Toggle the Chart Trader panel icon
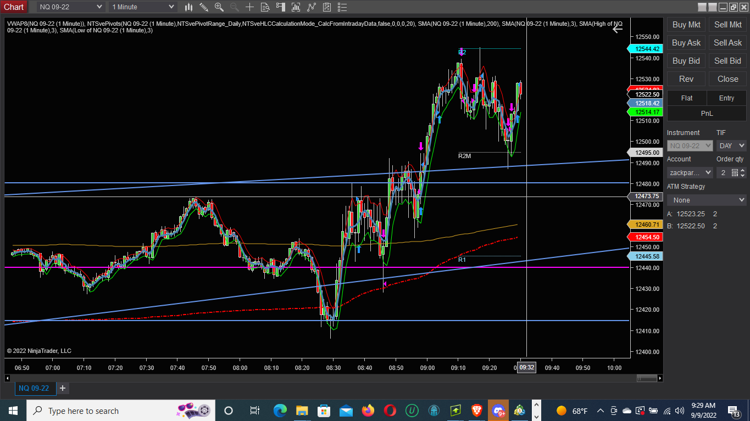This screenshot has width=750, height=421. (281, 7)
